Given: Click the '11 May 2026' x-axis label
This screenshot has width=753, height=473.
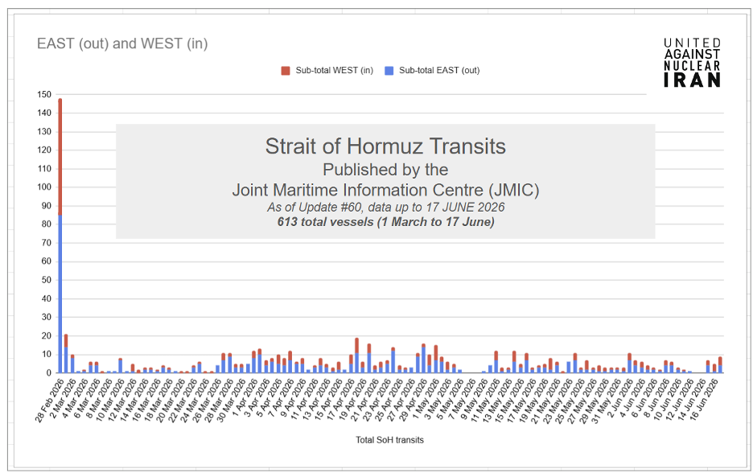Looking at the screenshot, I should (x=484, y=400).
